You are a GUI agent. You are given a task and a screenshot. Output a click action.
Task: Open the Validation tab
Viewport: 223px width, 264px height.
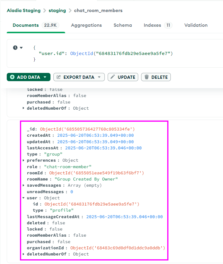coord(196,25)
